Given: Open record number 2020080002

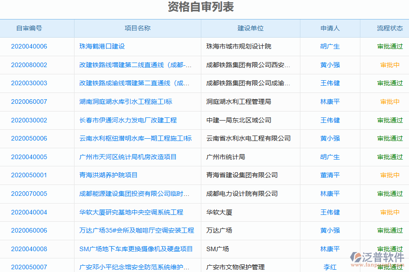Looking at the screenshot, I should (29, 65).
